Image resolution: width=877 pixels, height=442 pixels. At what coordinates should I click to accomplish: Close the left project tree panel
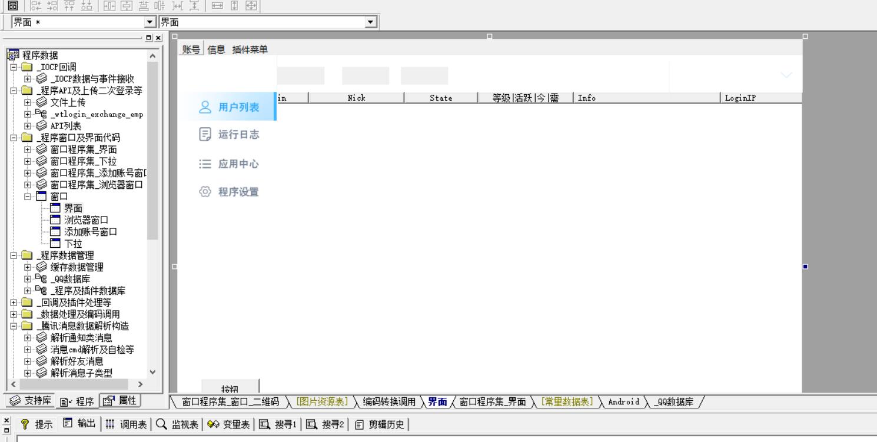(x=158, y=38)
